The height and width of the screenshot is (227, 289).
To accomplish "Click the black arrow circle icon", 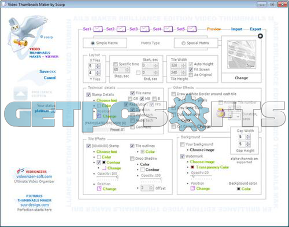I will [x=260, y=36].
